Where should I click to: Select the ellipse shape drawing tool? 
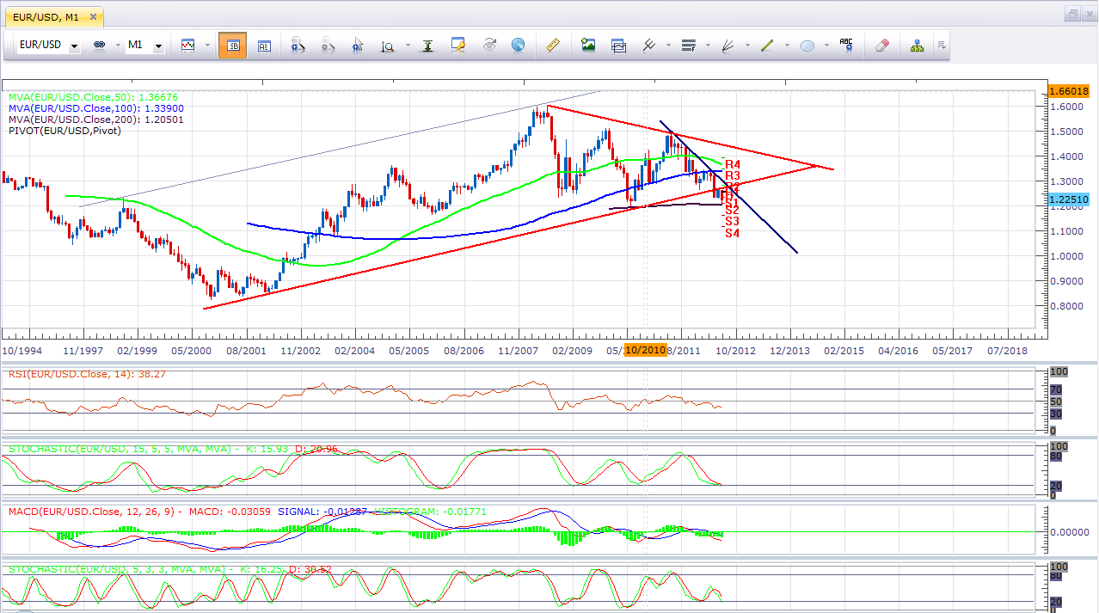tap(807, 46)
